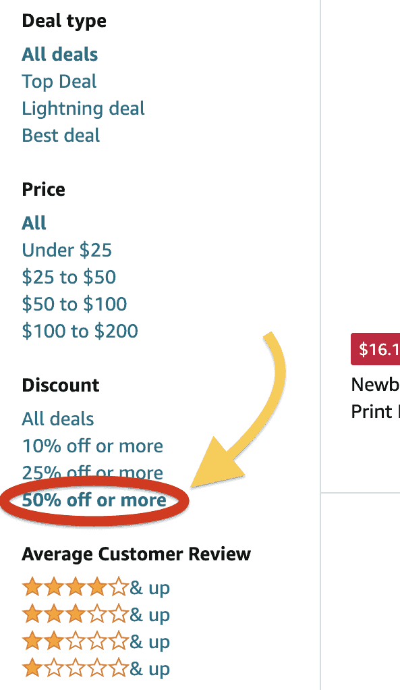
Task: Select the 2 stars & up rating filter
Action: click(x=96, y=641)
